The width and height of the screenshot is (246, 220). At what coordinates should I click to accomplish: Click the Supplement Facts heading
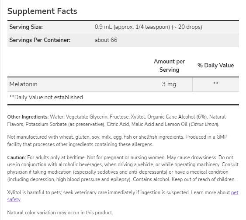42,11
